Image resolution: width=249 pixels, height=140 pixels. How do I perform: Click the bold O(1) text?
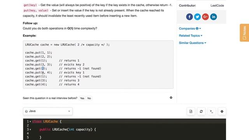pyautogui.click(x=70, y=28)
